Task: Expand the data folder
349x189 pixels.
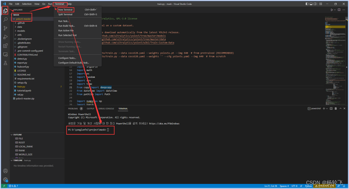Action: [x=15, y=27]
